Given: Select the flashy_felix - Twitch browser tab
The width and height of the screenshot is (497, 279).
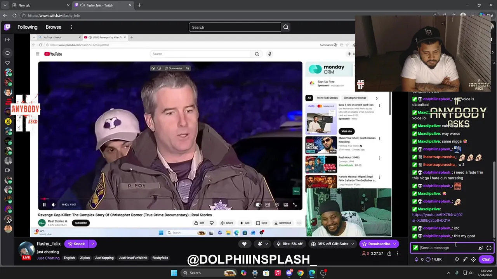Looking at the screenshot, I should 103,5.
